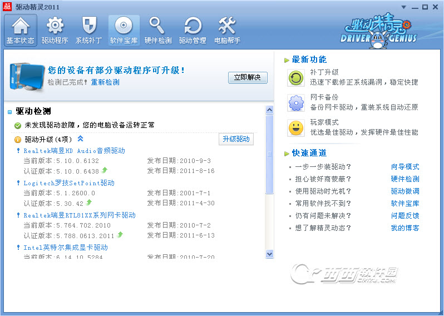Viewport: 444px width, 316px height.
Task: Open the title bar dropdown menu arrow
Action: tap(404, 7)
